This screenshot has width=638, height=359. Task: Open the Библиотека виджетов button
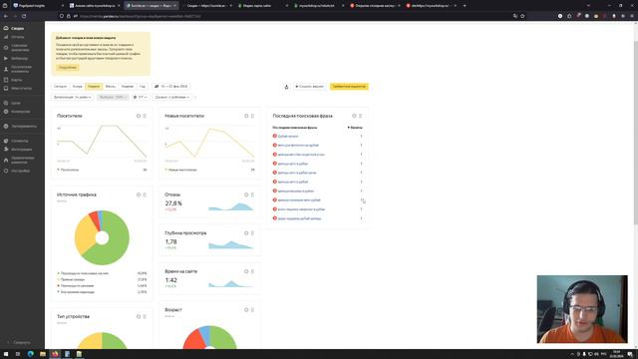pyautogui.click(x=349, y=87)
